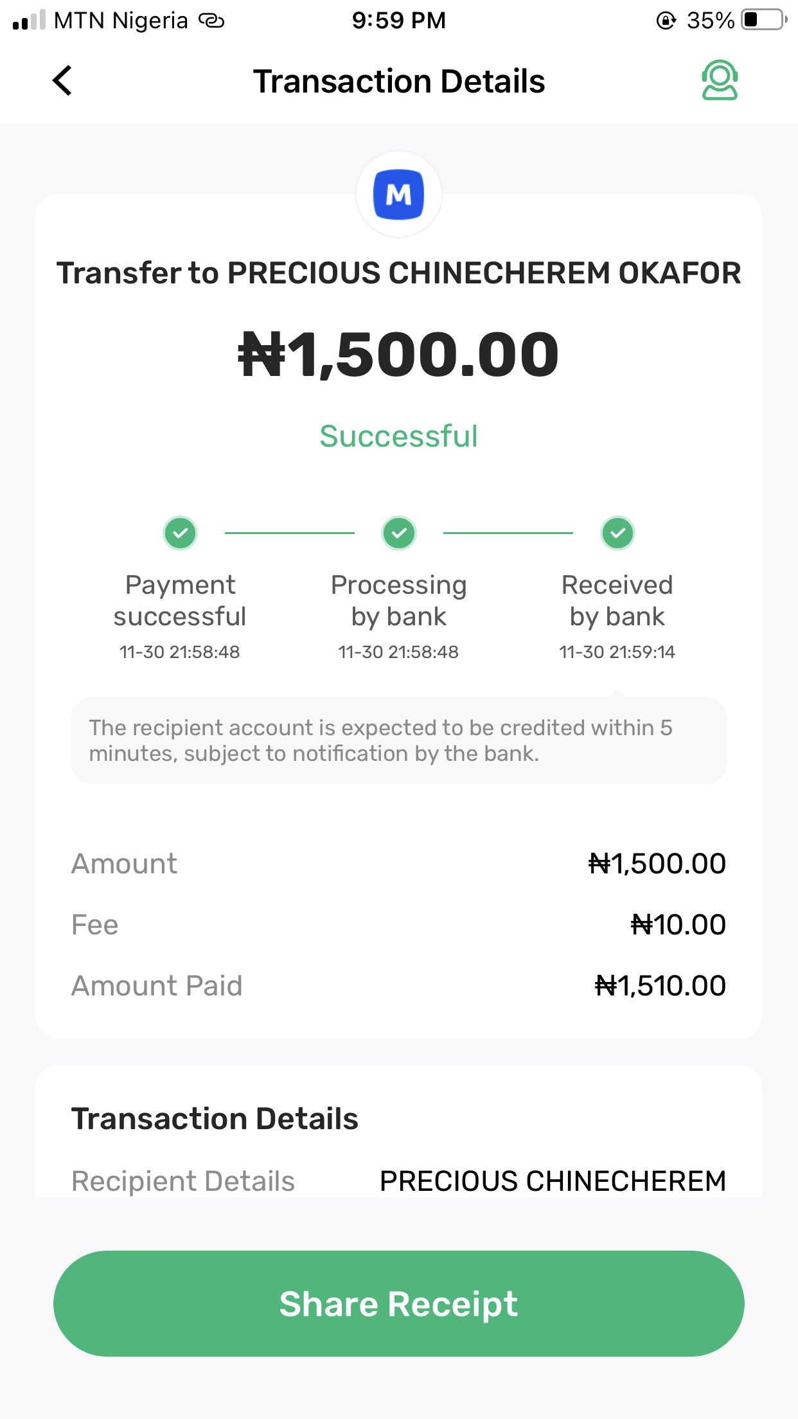798x1419 pixels.
Task: Tap the progress line between first two steps
Action: [x=290, y=533]
